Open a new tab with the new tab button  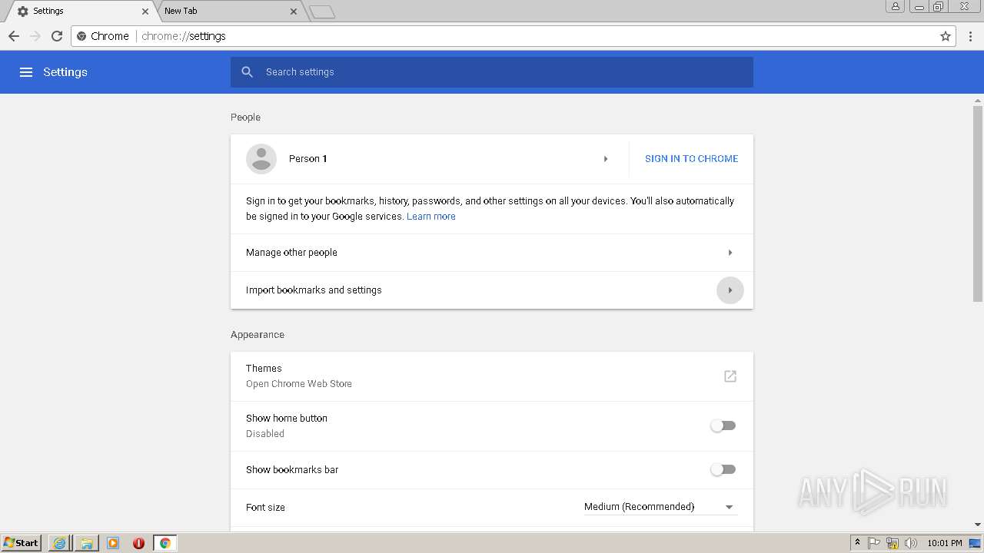pos(322,12)
